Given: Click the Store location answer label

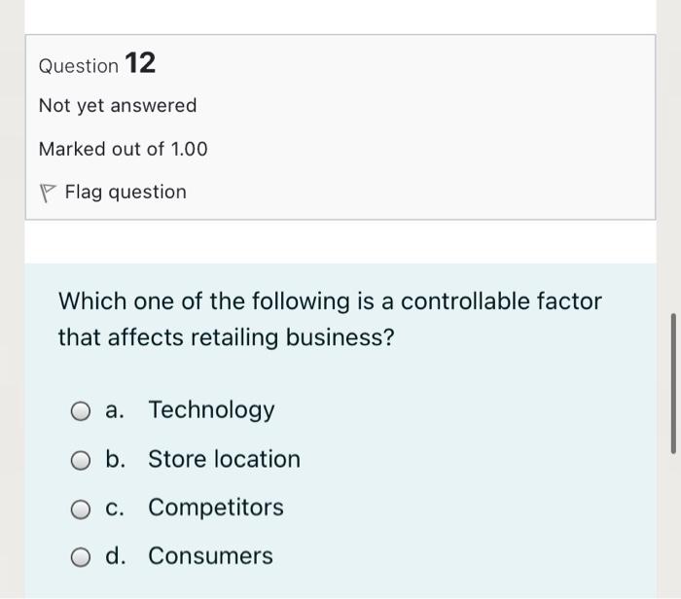Looking at the screenshot, I should (224, 459).
